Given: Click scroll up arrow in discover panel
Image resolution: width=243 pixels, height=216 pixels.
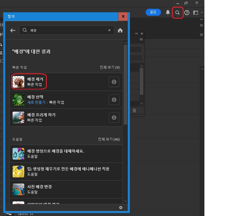Looking at the screenshot, I should (126, 43).
